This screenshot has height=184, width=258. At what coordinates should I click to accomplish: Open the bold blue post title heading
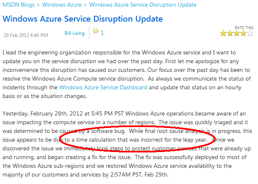(x=82, y=19)
